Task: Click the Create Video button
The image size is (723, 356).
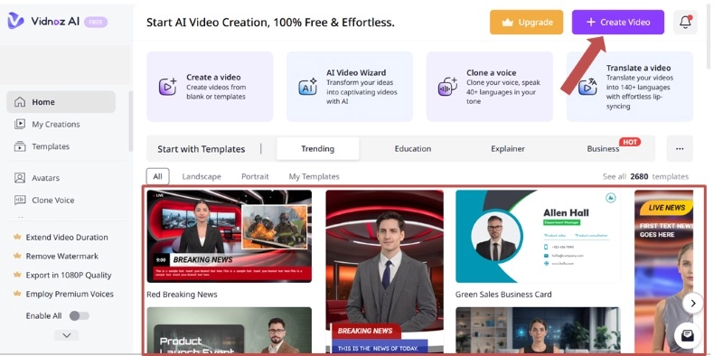Action: tap(618, 22)
